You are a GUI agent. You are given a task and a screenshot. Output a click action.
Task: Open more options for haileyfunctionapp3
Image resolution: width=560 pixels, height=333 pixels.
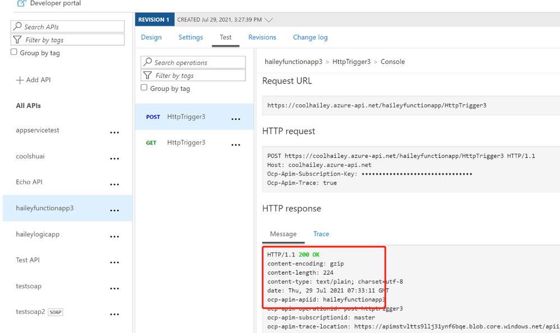114,210
